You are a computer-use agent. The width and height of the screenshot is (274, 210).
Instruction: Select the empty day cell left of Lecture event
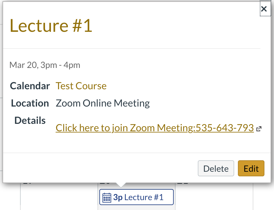click(59, 196)
